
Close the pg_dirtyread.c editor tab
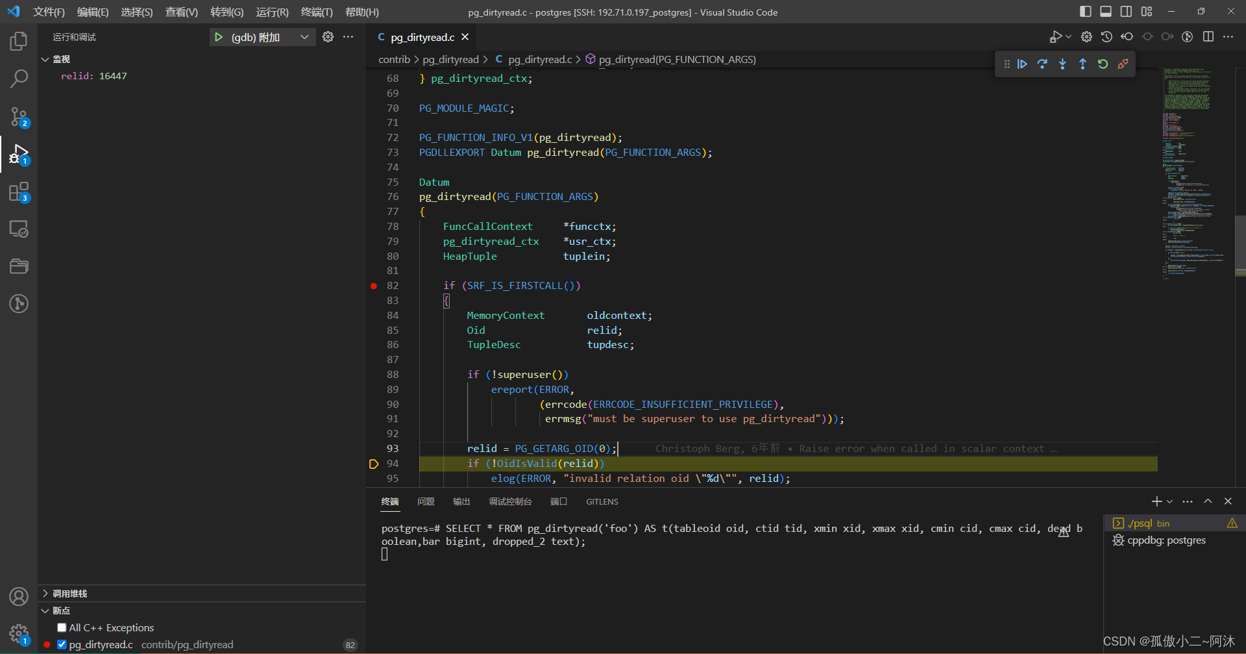(x=465, y=37)
